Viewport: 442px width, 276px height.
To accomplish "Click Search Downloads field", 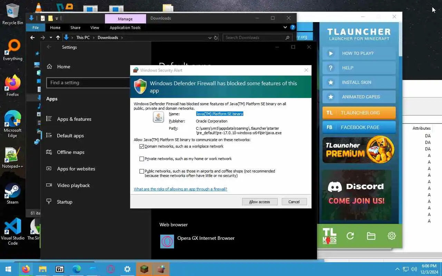I will click(x=257, y=38).
